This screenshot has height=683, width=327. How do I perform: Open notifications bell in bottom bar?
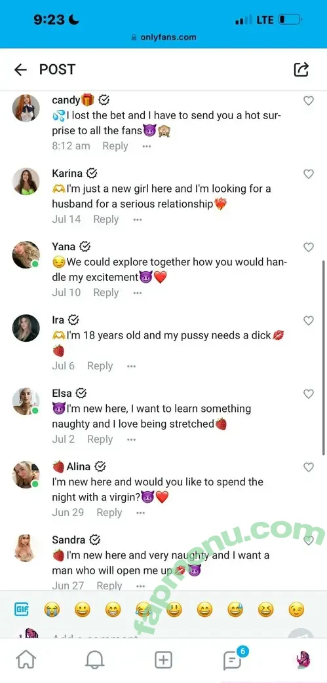pos(94,660)
